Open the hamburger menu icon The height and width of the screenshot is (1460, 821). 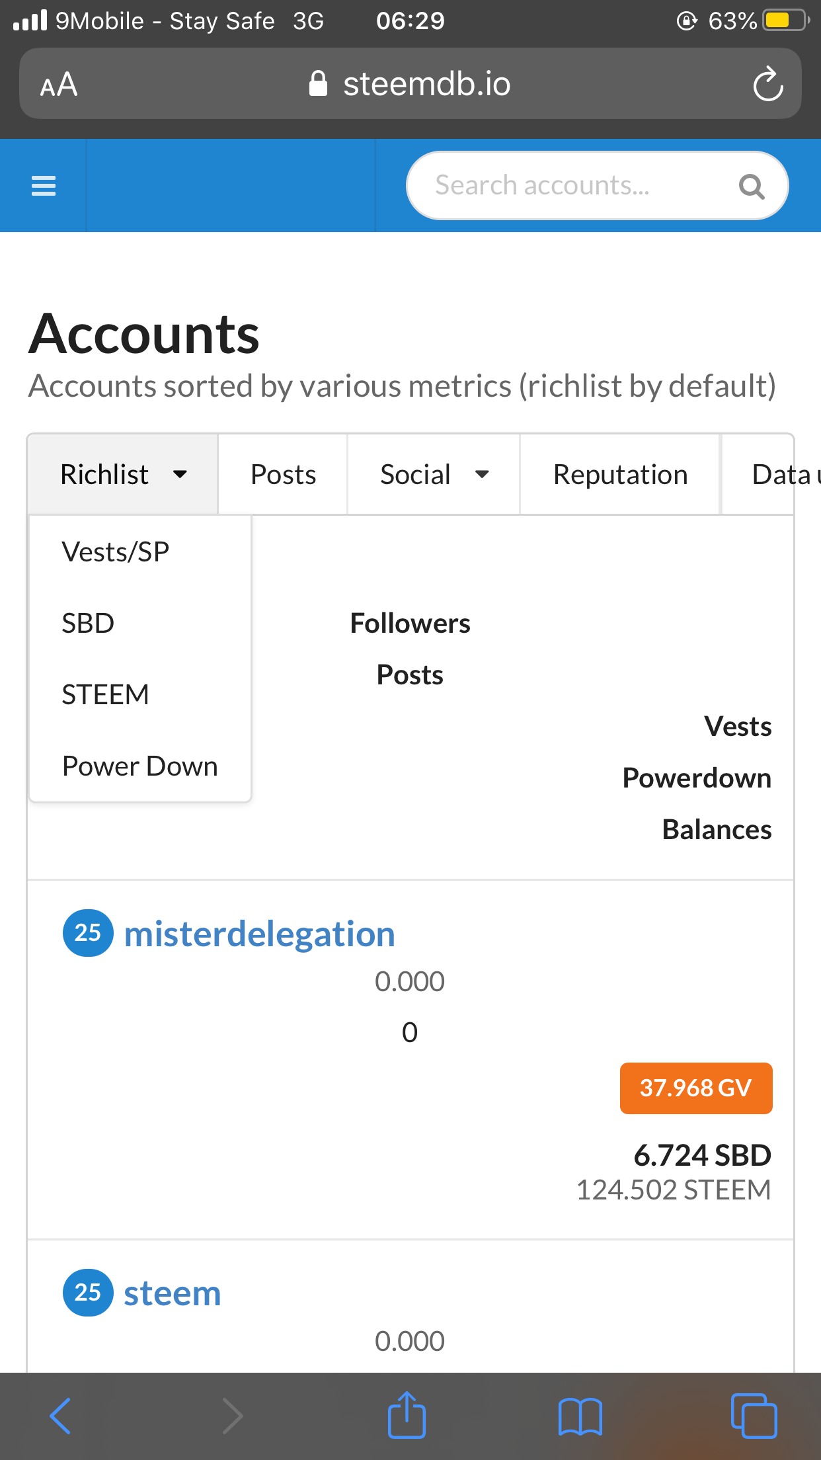44,186
